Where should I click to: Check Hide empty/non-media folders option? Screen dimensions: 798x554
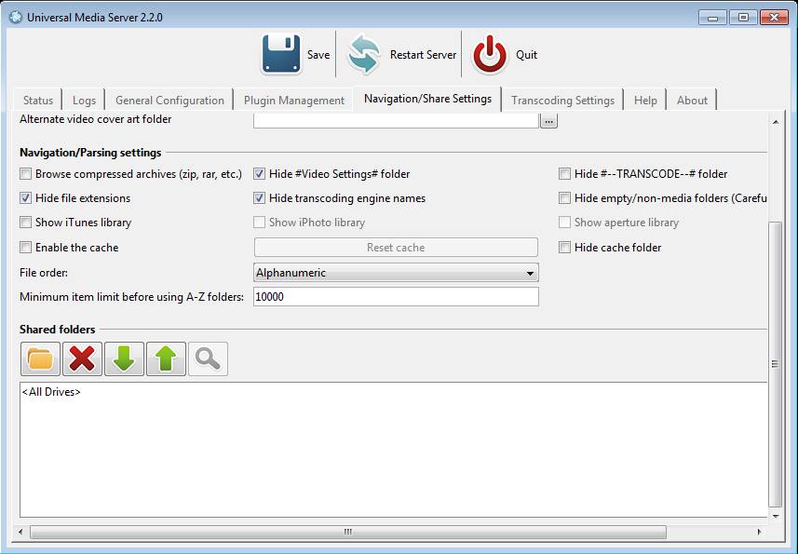coord(564,198)
